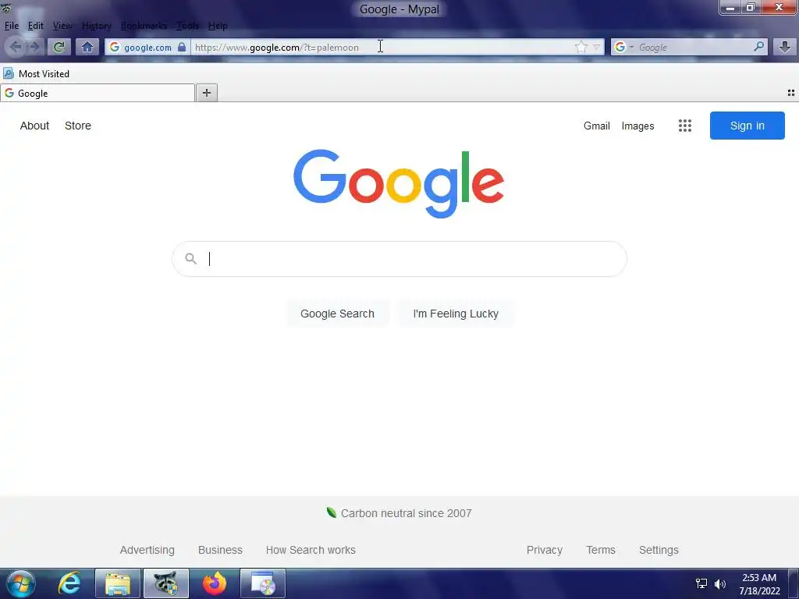
Task: Go forward with the forward arrow
Action: pos(34,47)
